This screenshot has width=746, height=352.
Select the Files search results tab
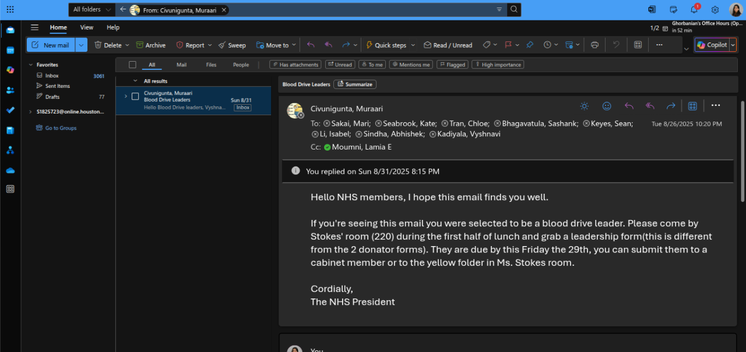(211, 65)
